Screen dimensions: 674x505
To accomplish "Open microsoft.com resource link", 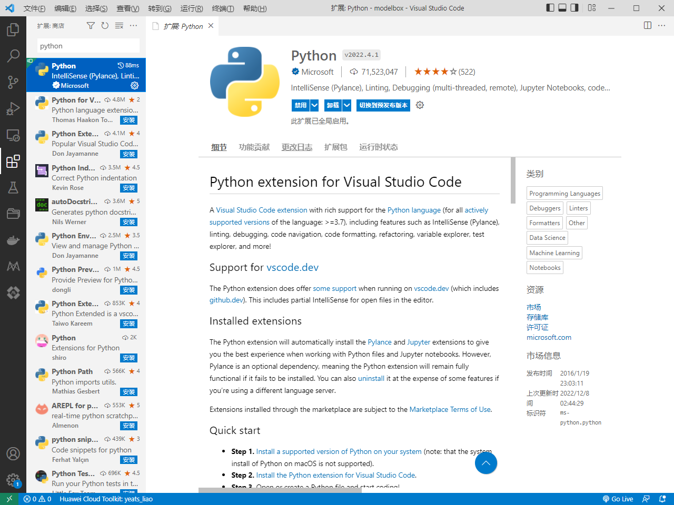I will (x=549, y=337).
